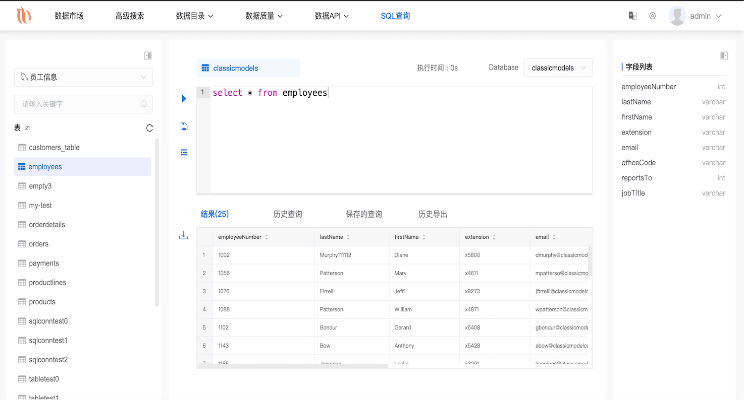Run the SQL query with the play icon
744x400 pixels.
point(184,99)
